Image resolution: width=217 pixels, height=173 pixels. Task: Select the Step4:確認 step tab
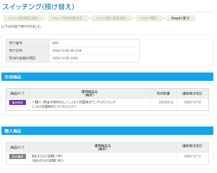pyautogui.click(x=149, y=18)
